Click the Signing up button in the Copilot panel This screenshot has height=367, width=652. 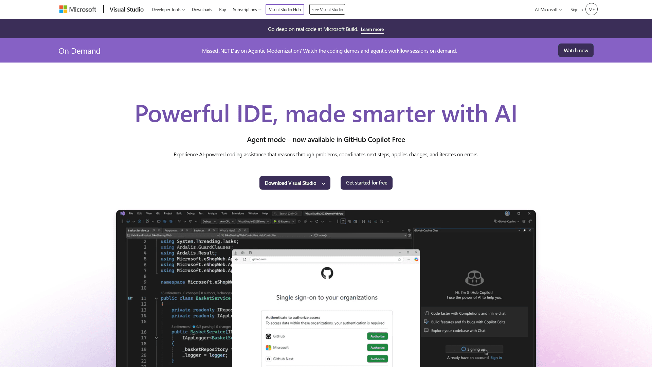click(x=474, y=349)
